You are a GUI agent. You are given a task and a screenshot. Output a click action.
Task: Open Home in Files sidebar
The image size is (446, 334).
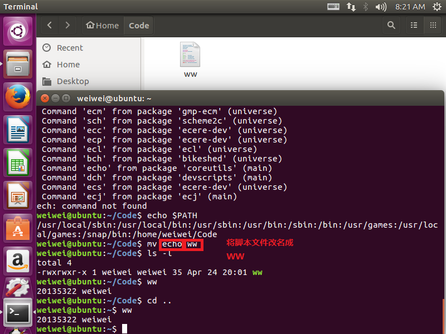coord(88,65)
